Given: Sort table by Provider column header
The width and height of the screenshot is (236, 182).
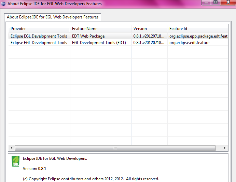Looking at the screenshot, I should pos(39,29).
